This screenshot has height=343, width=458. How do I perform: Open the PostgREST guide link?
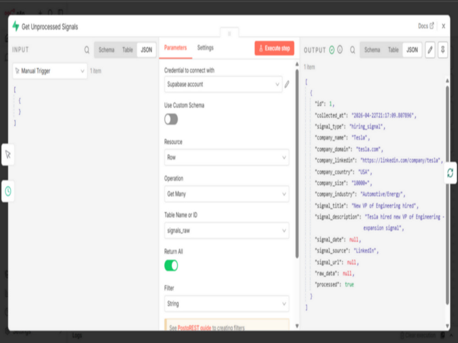pyautogui.click(x=194, y=328)
